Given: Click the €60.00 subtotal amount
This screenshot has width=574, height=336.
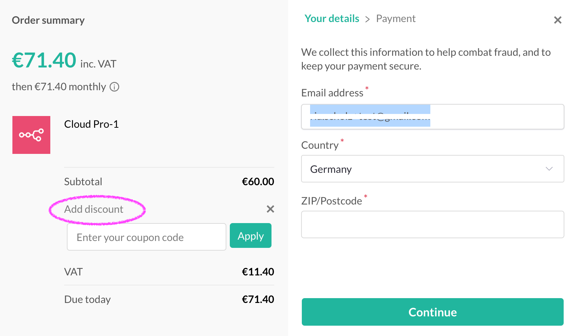Looking at the screenshot, I should (258, 182).
